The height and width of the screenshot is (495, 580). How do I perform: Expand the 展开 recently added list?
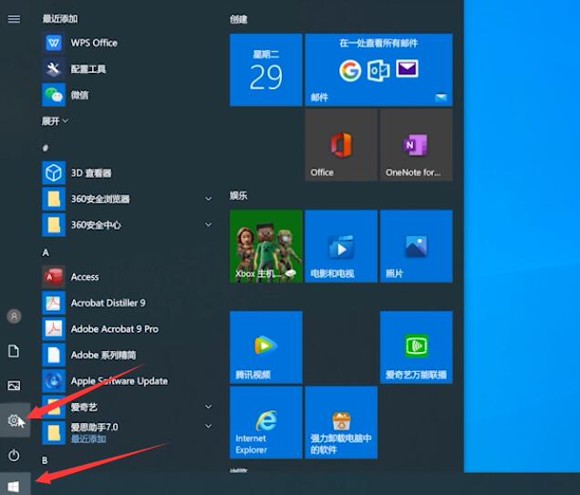coord(55,121)
